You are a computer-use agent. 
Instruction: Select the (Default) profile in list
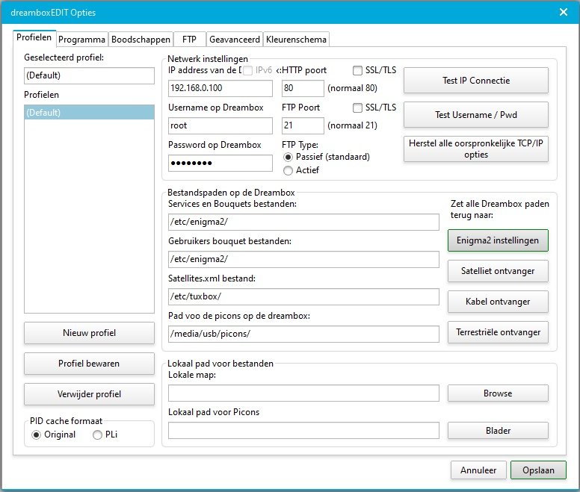(x=89, y=113)
